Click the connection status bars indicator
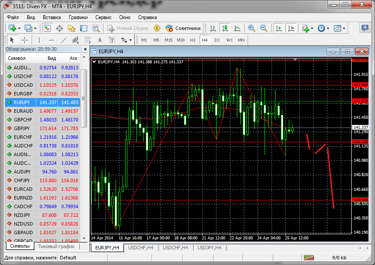This screenshot has width=375, height=265. 309,258
